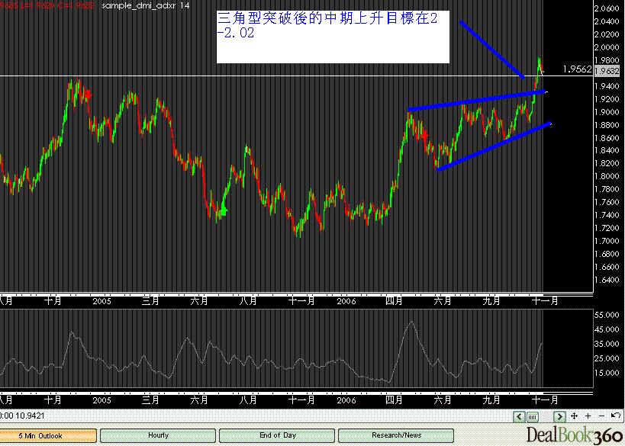The height and width of the screenshot is (446, 625).
Task: Click the 2006 label on the indicator time axis
Action: tap(346, 399)
